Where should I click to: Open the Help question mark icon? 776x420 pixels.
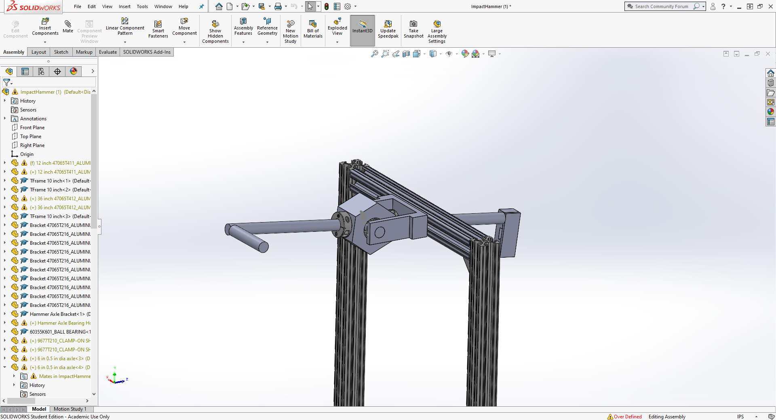pyautogui.click(x=723, y=6)
